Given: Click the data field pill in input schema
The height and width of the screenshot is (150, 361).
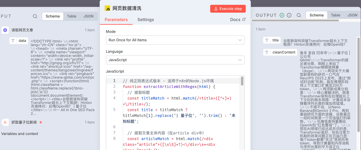Looking at the screenshot, I should (x=19, y=41).
